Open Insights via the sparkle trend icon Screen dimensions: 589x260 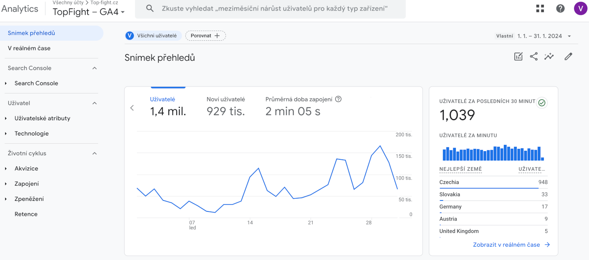(549, 56)
